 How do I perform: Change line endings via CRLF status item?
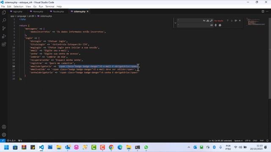coord(255,141)
